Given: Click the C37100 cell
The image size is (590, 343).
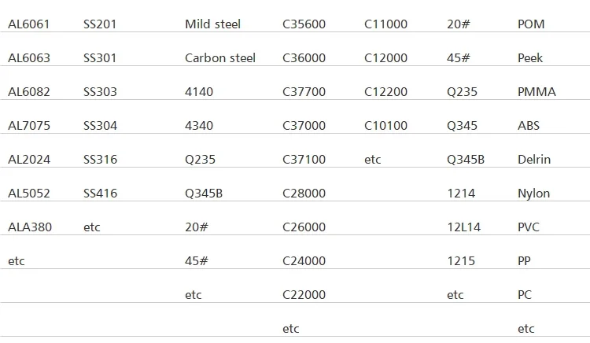Looking at the screenshot, I should coord(304,160).
